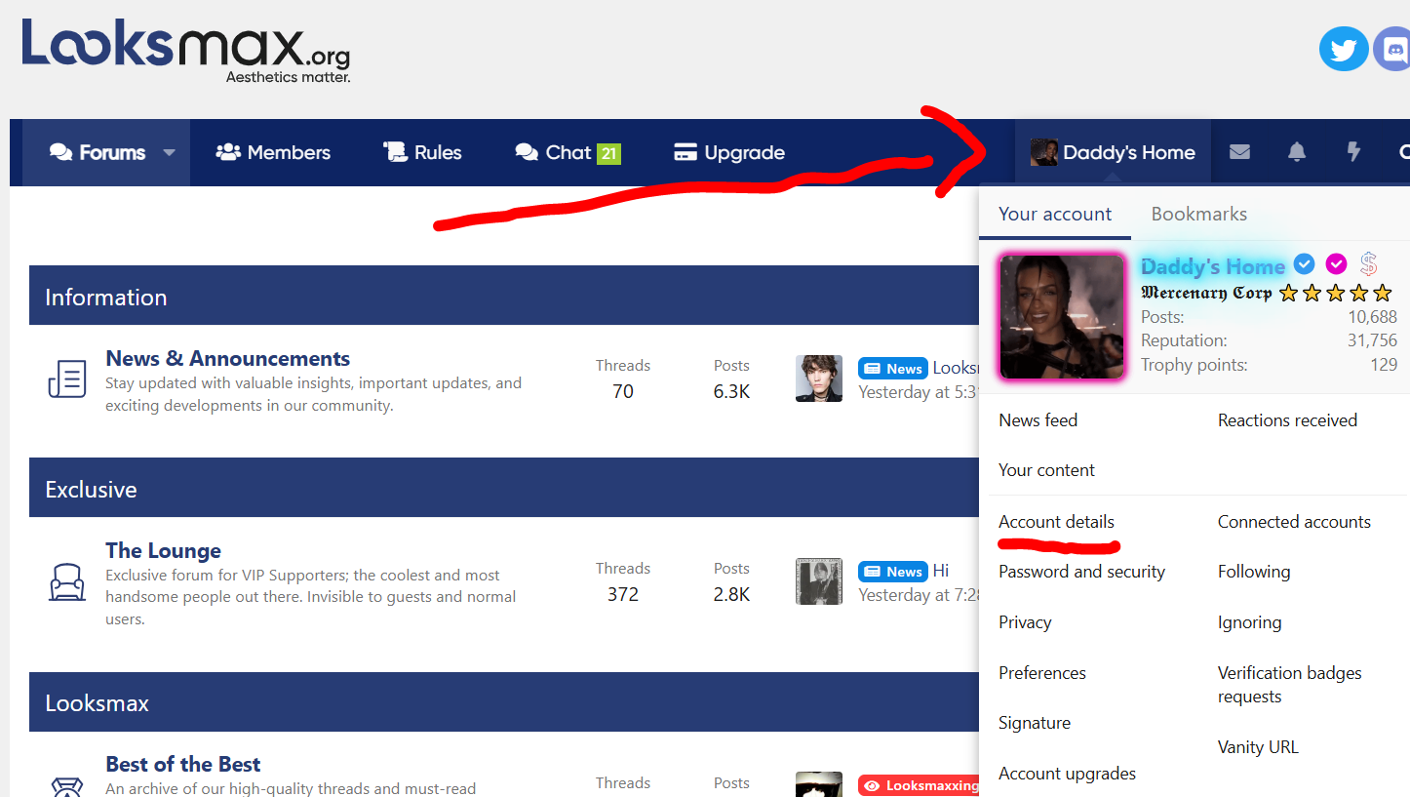The height and width of the screenshot is (797, 1410).
Task: Click the posts count 6.3K
Action: point(731,391)
